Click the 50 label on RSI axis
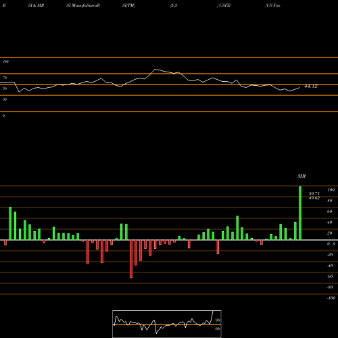This screenshot has width=338, height=338. click(x=5, y=89)
